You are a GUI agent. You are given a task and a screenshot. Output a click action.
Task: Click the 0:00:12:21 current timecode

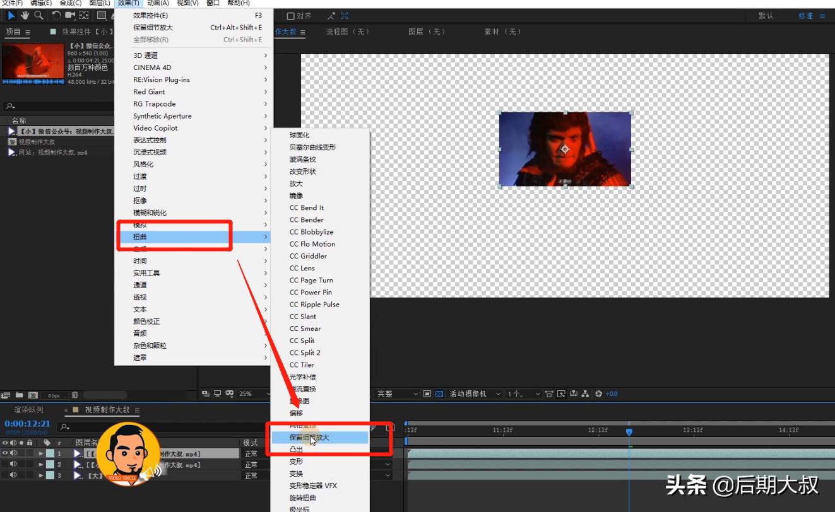tap(27, 424)
